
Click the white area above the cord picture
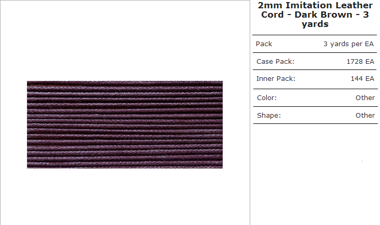125,40
